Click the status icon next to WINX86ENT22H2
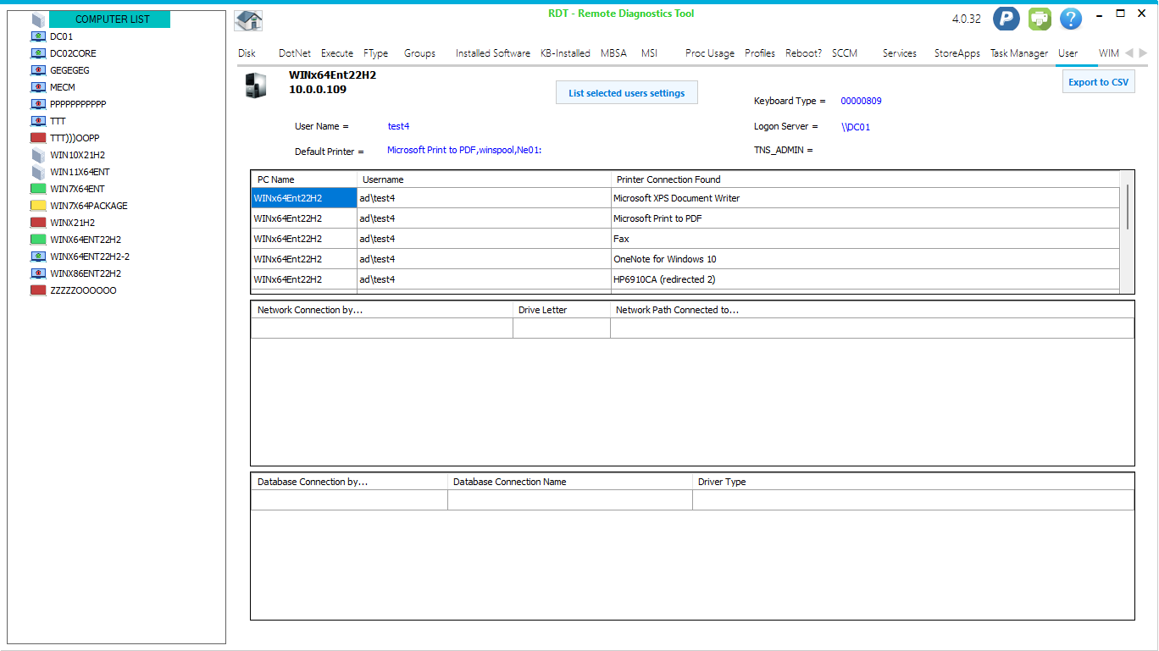Viewport: 1159px width, 651px height. [x=37, y=273]
